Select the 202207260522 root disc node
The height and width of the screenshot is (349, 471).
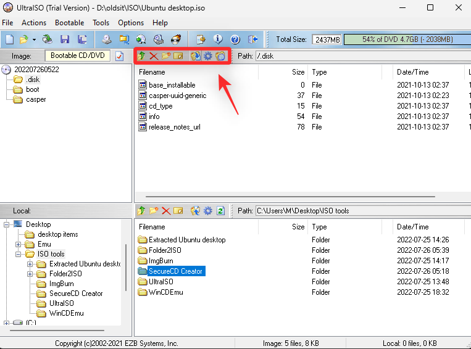click(36, 70)
